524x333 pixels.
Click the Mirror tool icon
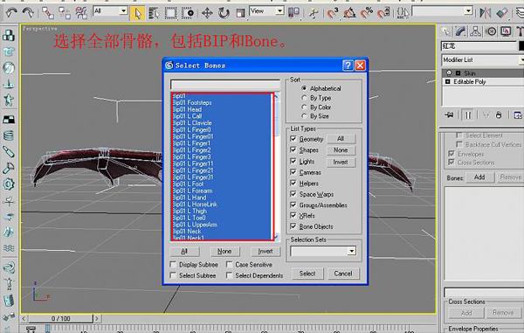[x=486, y=13]
